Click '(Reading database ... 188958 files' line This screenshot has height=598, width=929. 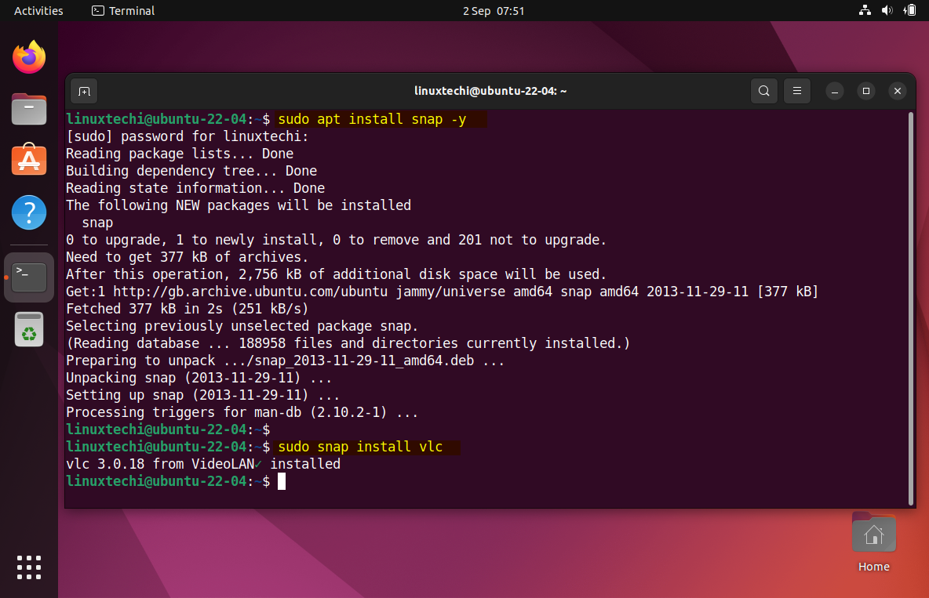pyautogui.click(x=348, y=342)
